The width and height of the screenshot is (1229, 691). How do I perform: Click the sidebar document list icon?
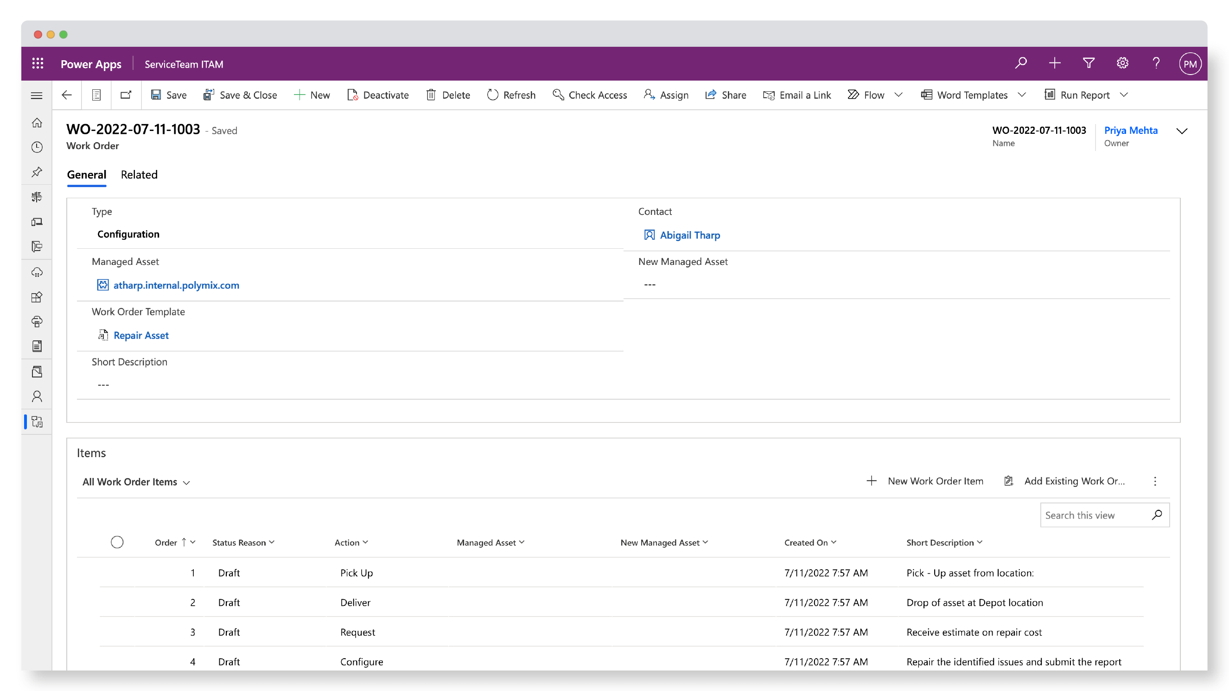[x=37, y=346]
